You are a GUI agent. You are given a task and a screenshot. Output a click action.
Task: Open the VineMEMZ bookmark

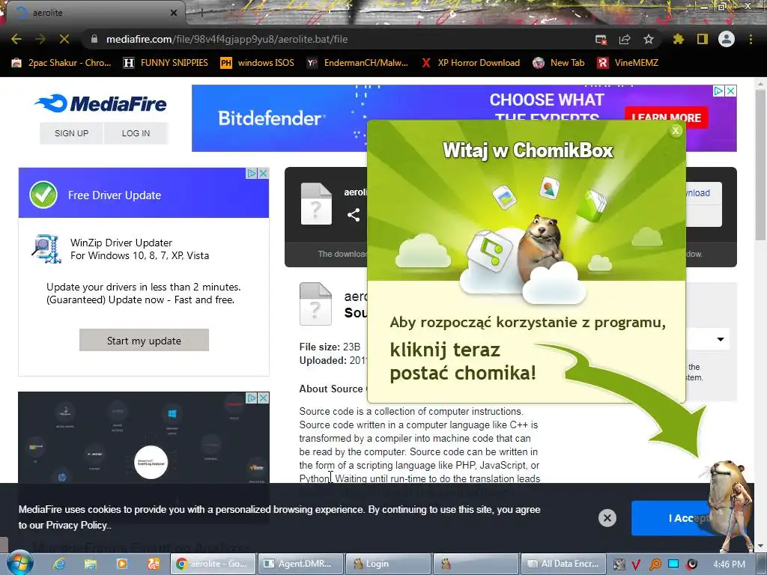628,63
